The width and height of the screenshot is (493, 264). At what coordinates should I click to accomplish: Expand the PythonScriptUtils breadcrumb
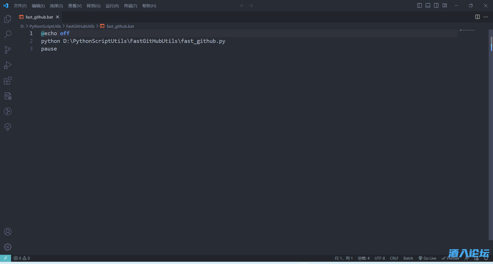tap(45, 26)
